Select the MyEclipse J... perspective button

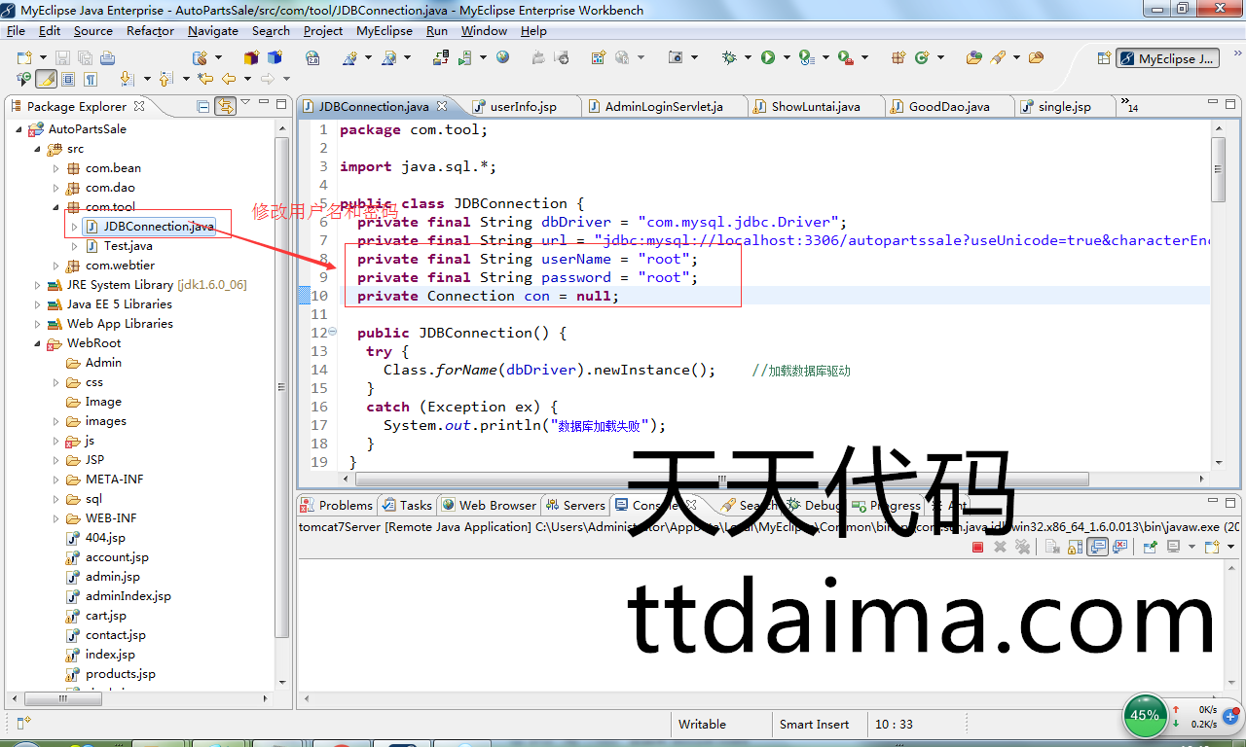click(x=1167, y=58)
